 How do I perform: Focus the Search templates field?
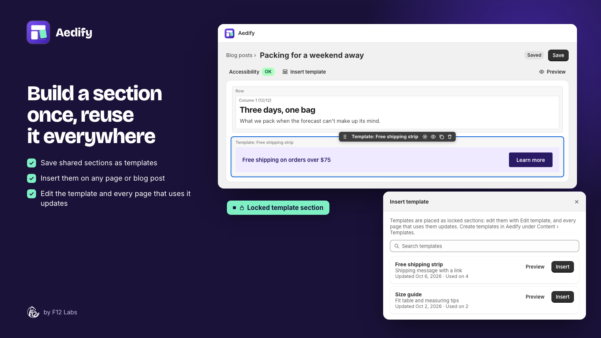pos(485,246)
